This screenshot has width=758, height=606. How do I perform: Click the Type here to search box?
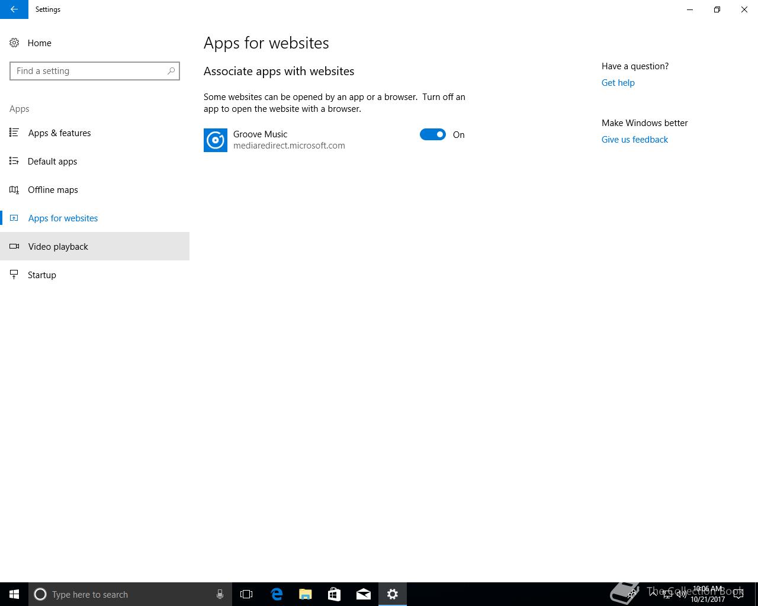pos(130,594)
